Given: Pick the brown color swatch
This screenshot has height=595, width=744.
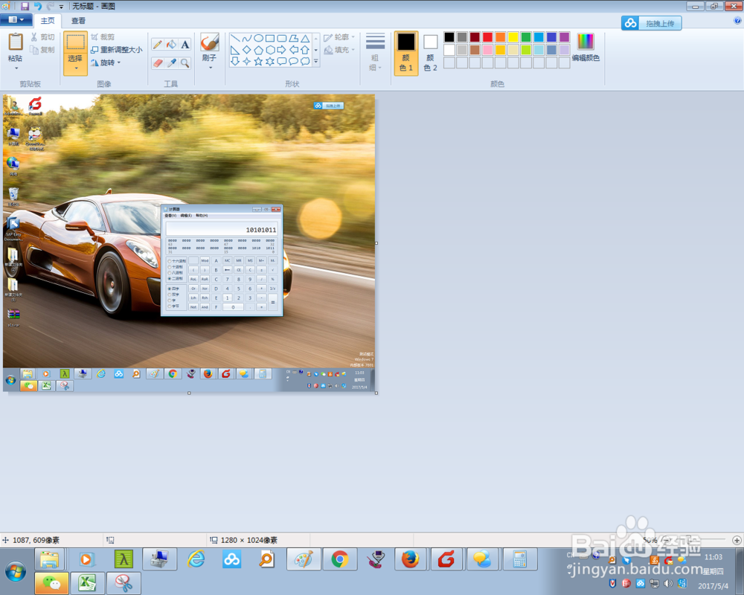Looking at the screenshot, I should pyautogui.click(x=475, y=50).
